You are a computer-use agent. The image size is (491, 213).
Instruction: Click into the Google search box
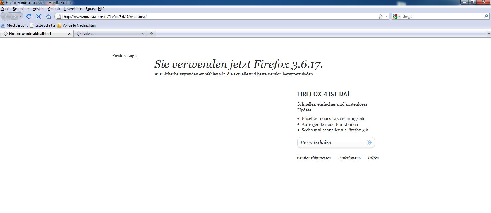point(443,17)
